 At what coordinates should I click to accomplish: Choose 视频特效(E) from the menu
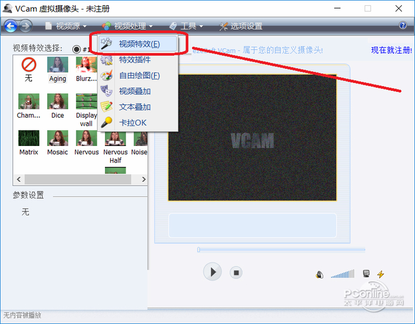point(138,44)
